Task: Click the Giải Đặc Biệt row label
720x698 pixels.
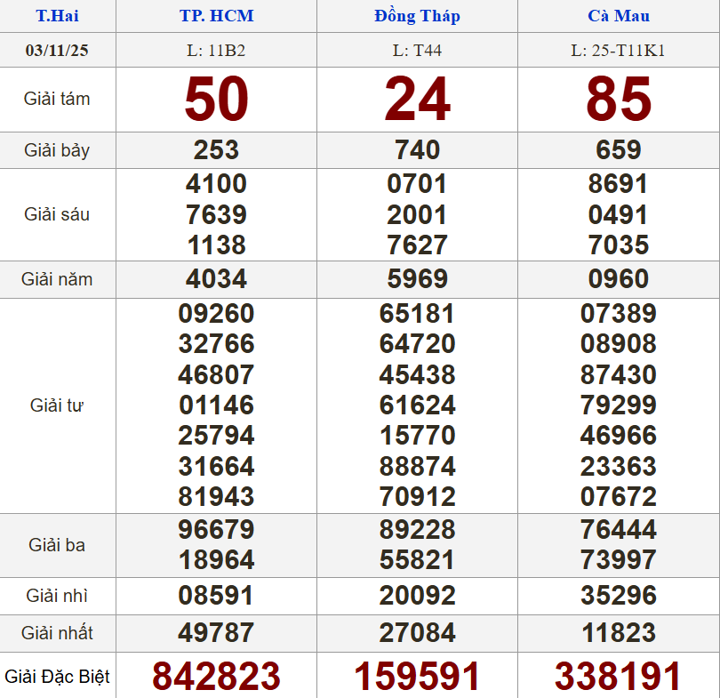Action: click(x=57, y=677)
